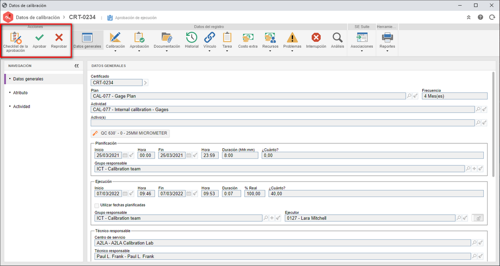Click the Frecuencia 4 Mes(es) field
This screenshot has height=266, width=500.
point(455,96)
